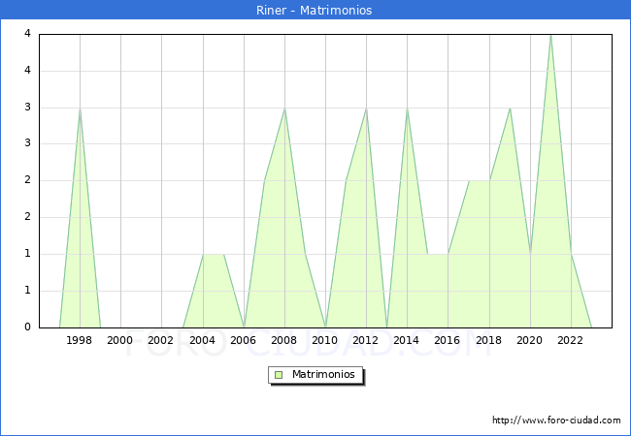
Task: Click the 2019 peak data point
Action: (510, 108)
